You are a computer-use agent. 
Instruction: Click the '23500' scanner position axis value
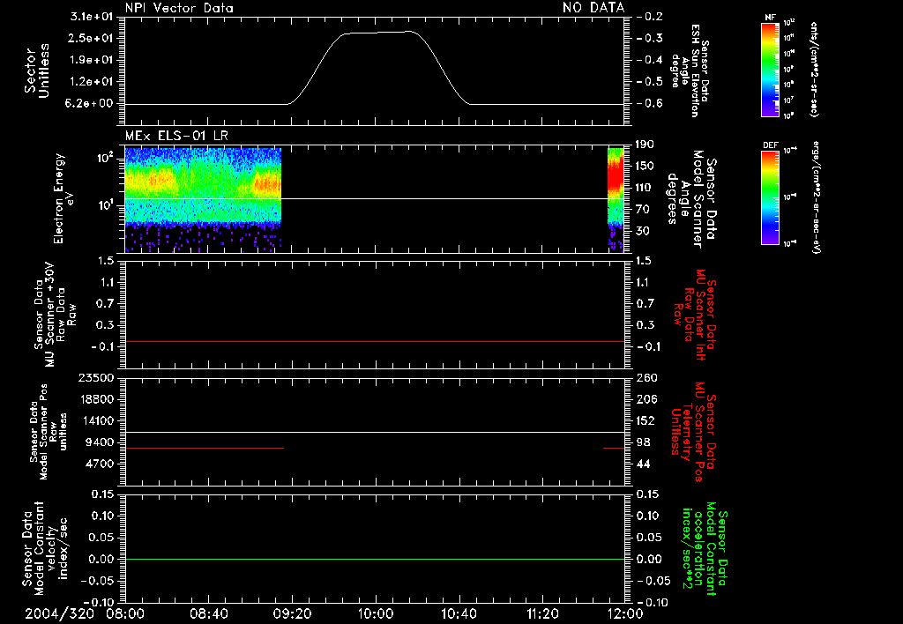(96, 377)
